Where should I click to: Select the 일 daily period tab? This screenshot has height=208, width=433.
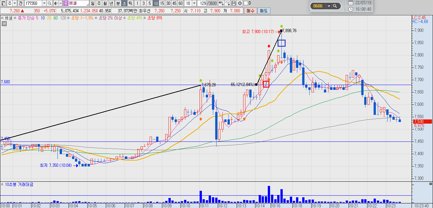[x=93, y=3]
